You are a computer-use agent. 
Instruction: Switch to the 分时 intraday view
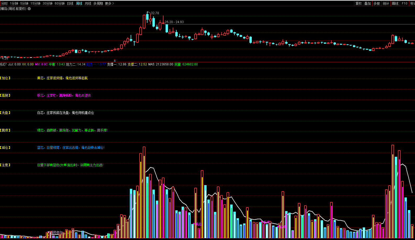pos(4,3)
